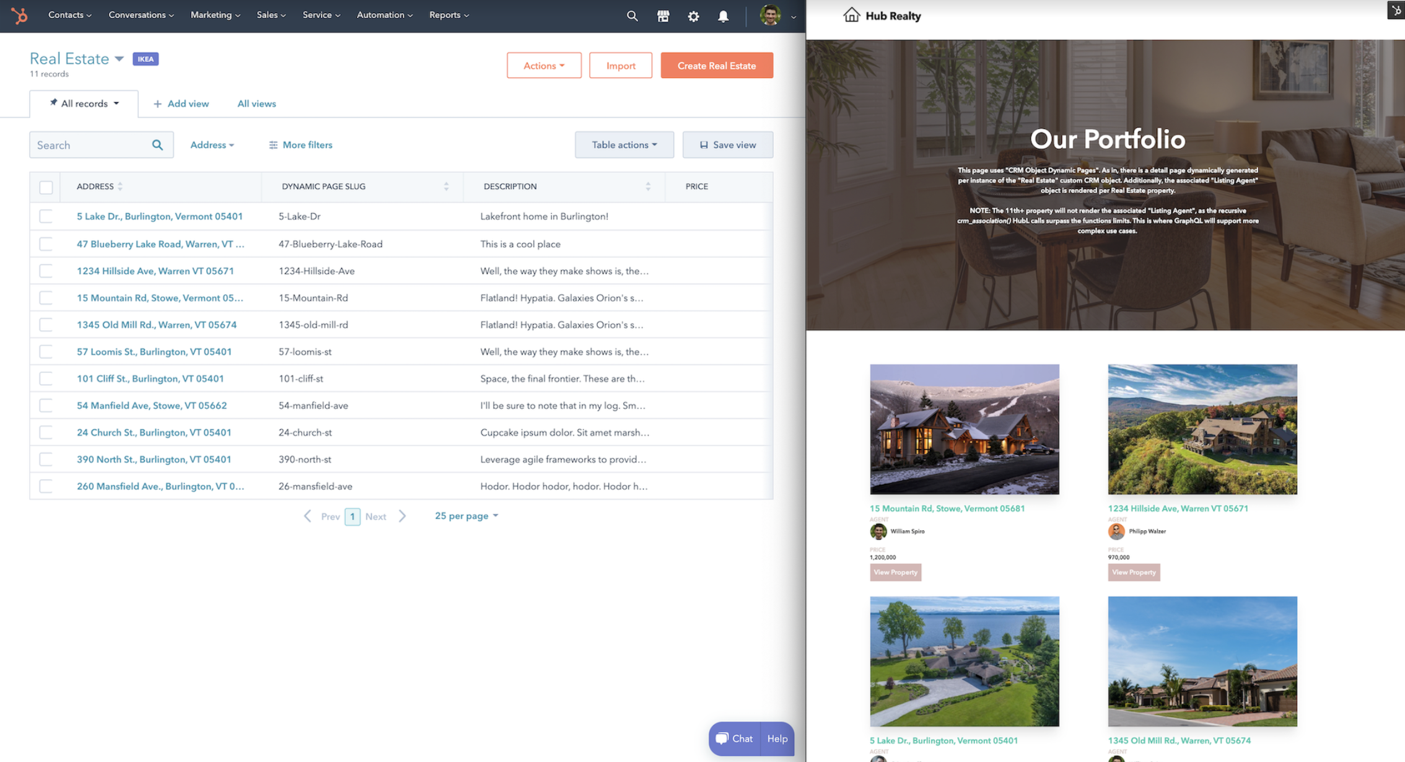This screenshot has width=1405, height=762.
Task: Open the Chat widget
Action: pyautogui.click(x=734, y=738)
